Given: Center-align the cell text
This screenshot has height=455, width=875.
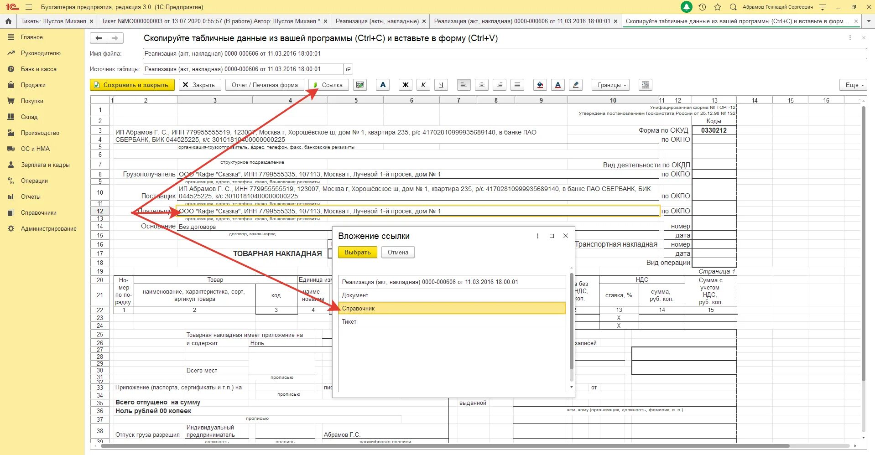Looking at the screenshot, I should [x=481, y=85].
